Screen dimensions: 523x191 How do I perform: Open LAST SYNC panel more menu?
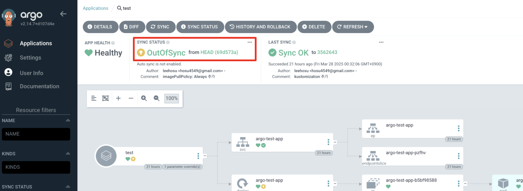pos(381,42)
